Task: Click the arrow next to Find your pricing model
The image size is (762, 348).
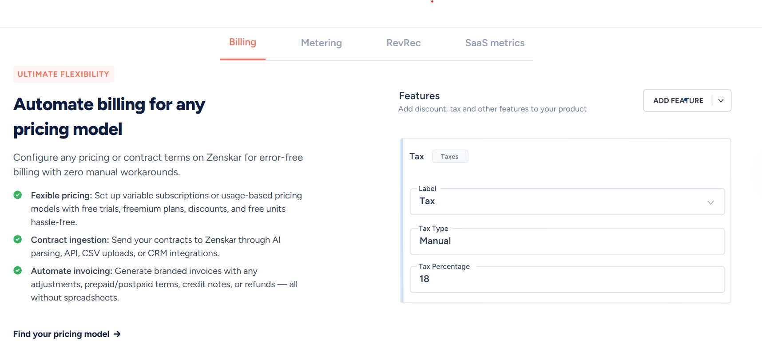Action: coord(117,334)
